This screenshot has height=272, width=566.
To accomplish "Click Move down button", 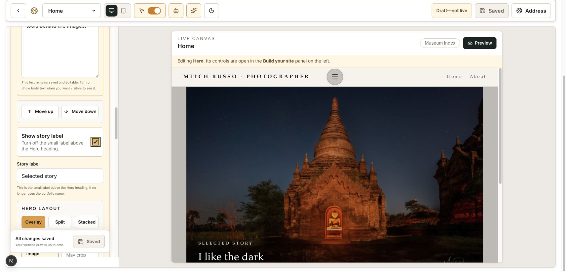I will (x=80, y=111).
